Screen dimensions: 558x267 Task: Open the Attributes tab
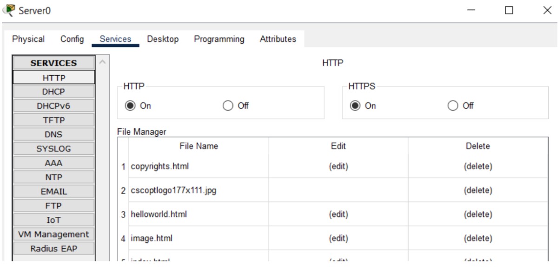point(278,39)
